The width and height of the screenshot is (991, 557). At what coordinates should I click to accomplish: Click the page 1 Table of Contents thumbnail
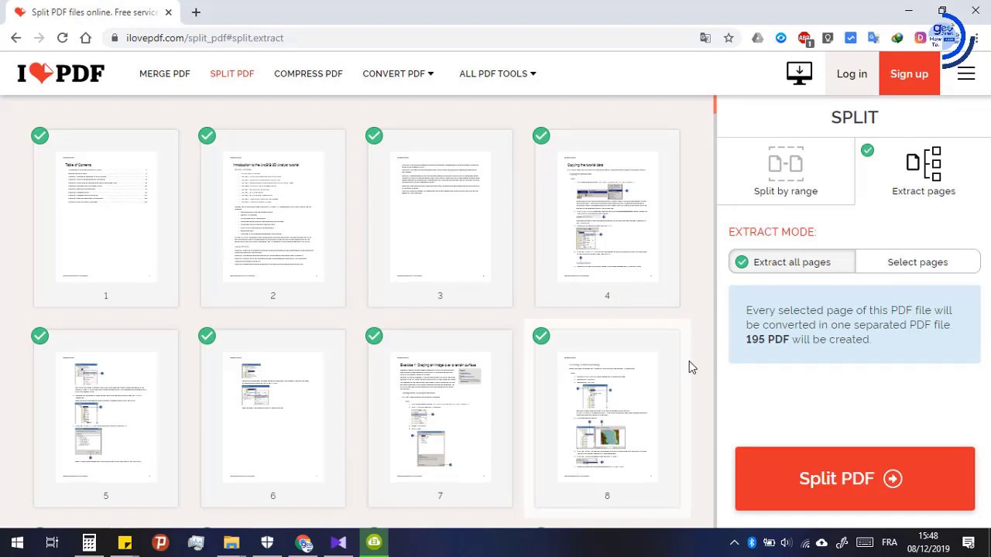click(x=106, y=217)
